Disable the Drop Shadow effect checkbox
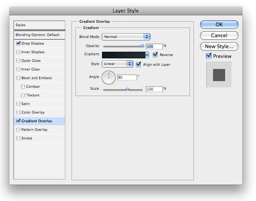 18,43
